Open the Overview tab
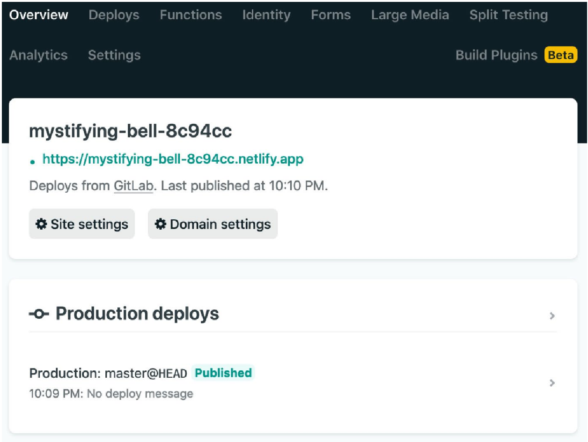The width and height of the screenshot is (588, 442). pyautogui.click(x=39, y=15)
